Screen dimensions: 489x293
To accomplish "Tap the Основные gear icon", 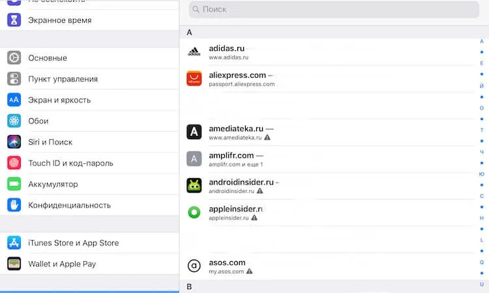I will (14, 57).
